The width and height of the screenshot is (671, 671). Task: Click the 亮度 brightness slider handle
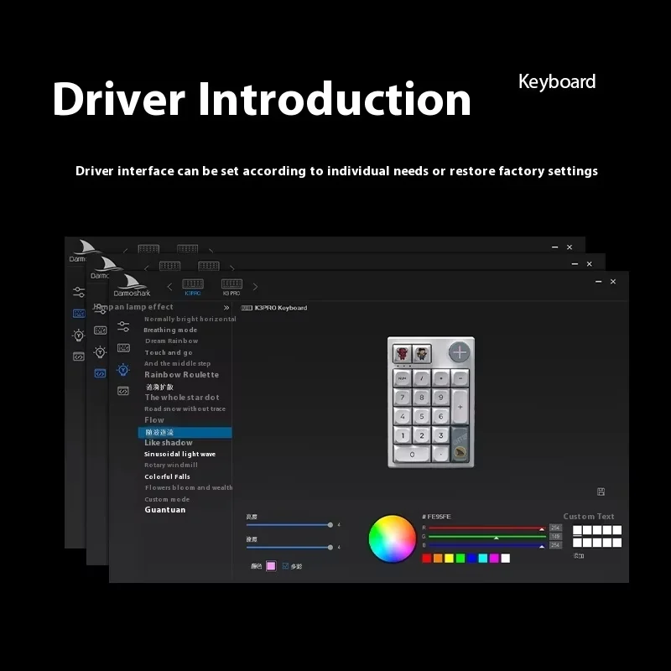point(330,525)
